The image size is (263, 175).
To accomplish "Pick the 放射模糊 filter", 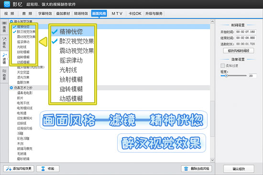I will 23,52.
